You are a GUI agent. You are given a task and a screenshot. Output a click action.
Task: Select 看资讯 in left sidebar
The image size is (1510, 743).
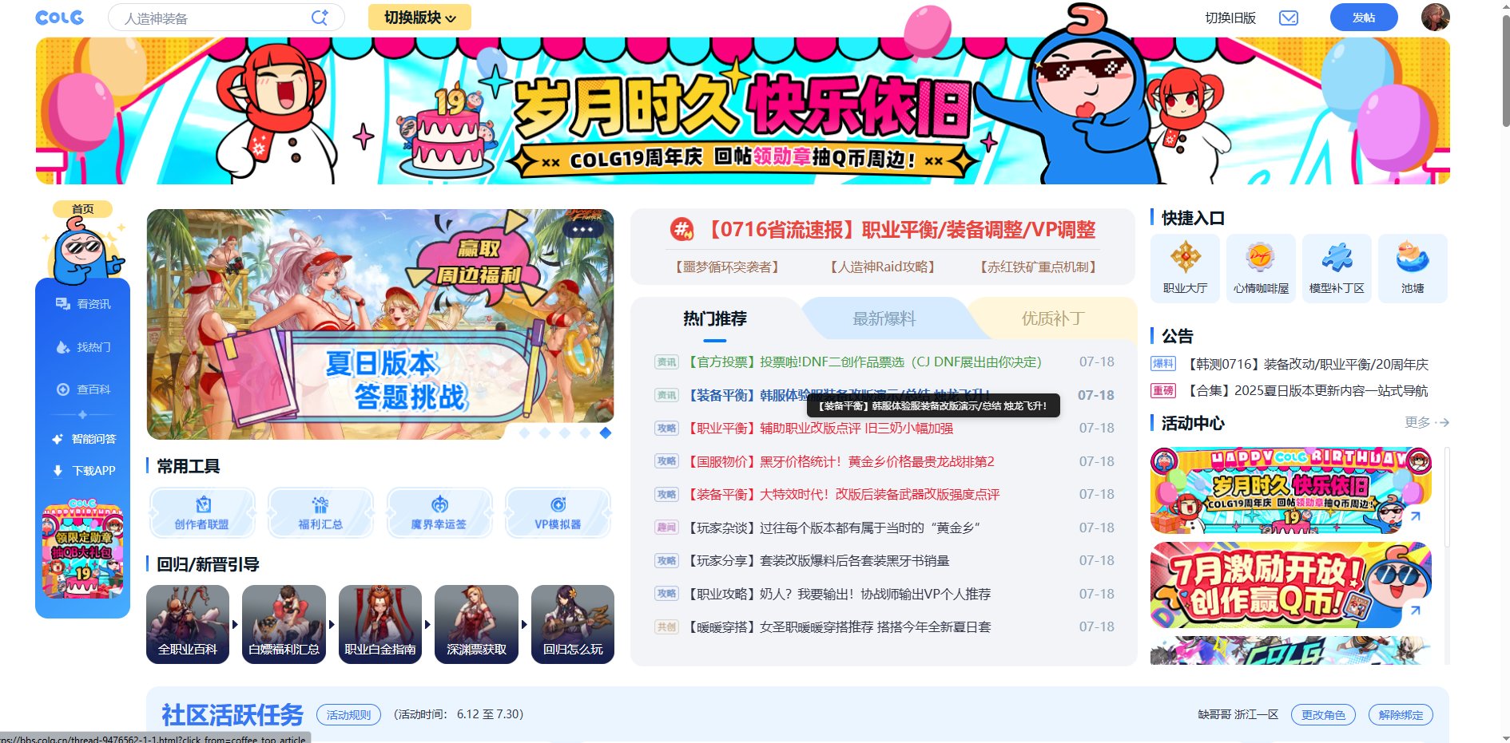coord(83,304)
